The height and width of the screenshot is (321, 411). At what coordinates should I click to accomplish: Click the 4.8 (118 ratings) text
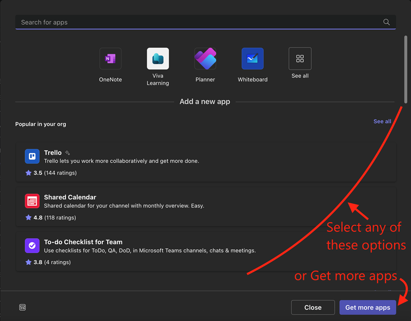[55, 218]
